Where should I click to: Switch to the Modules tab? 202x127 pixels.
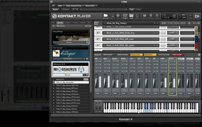(x=83, y=23)
